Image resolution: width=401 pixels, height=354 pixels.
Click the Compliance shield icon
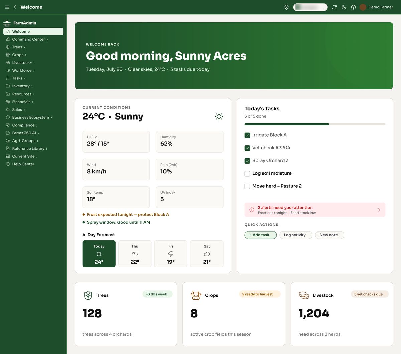(8, 125)
